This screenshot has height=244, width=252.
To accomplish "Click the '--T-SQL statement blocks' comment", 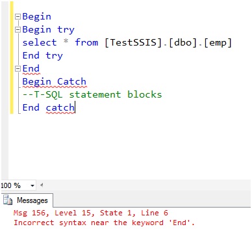I will (x=92, y=94).
